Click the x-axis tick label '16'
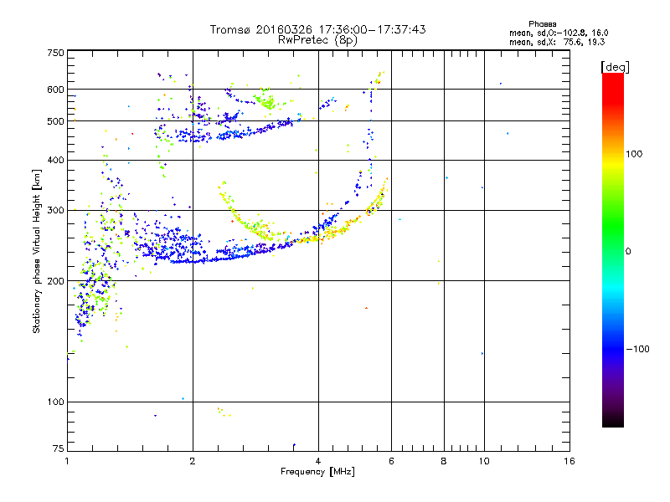 point(569,461)
